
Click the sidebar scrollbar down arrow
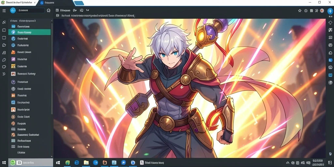pos(52,156)
